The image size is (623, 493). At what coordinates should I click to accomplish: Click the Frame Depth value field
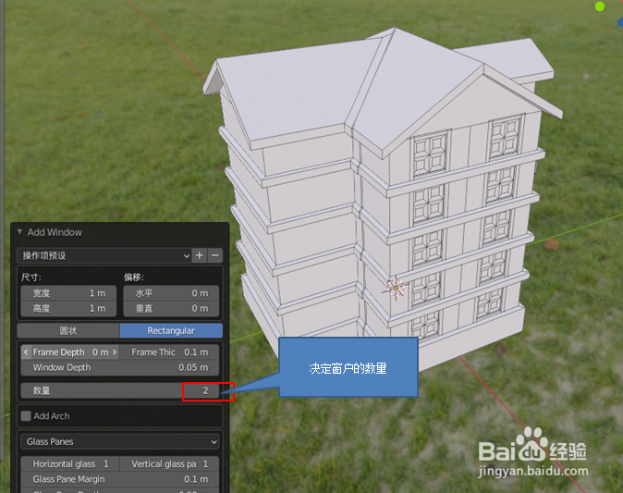click(70, 352)
